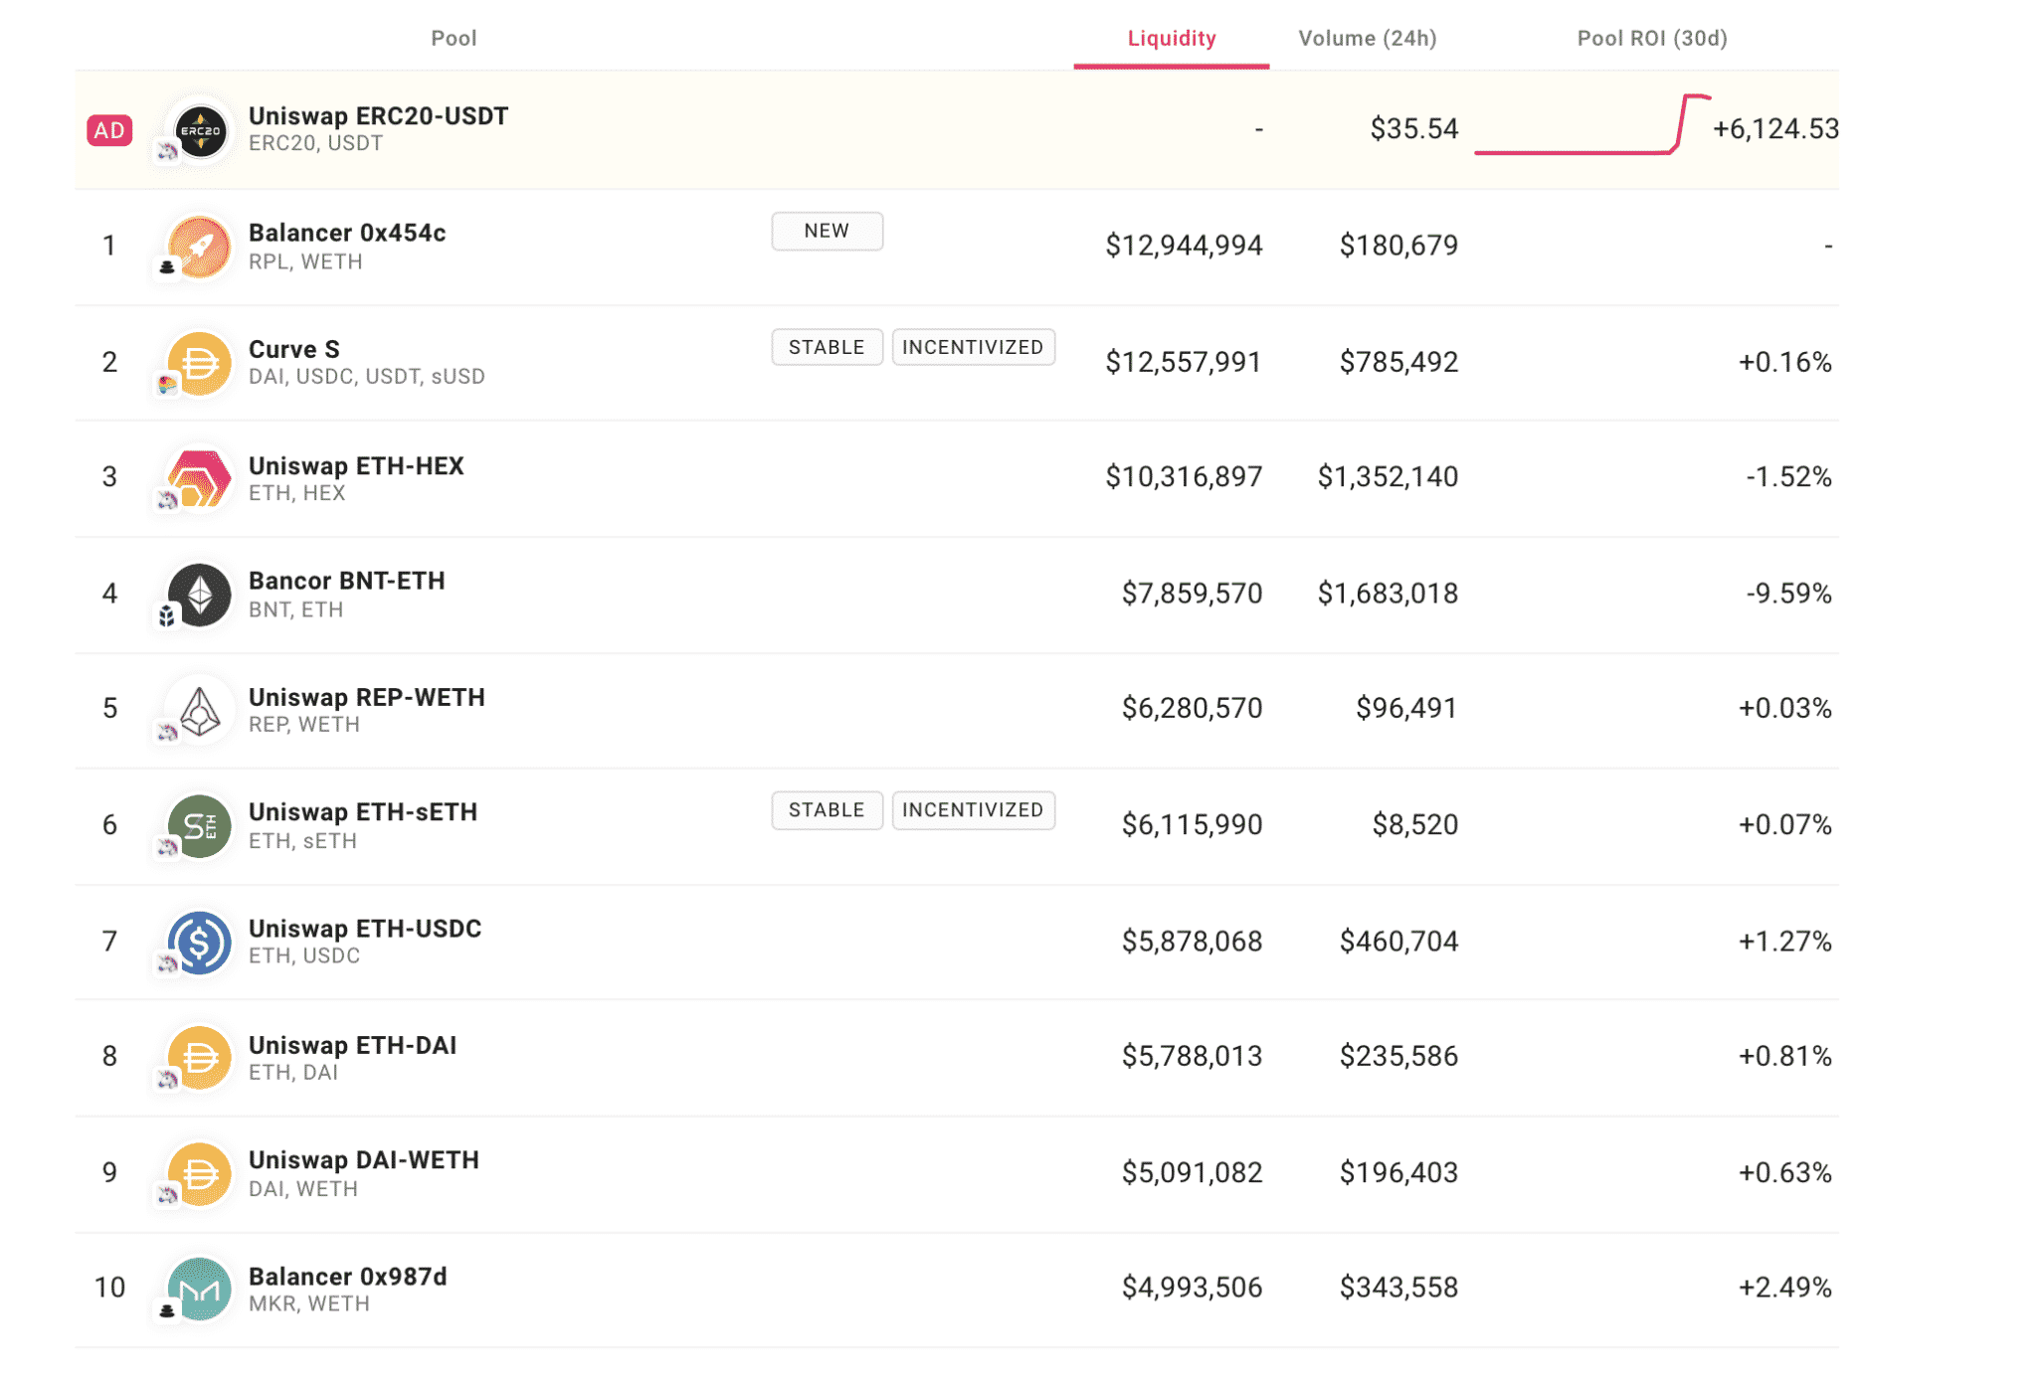Viewport: 2037px width, 1384px height.
Task: Click the Uniswap unicorn badge on ETH-USDC row
Action: point(167,963)
